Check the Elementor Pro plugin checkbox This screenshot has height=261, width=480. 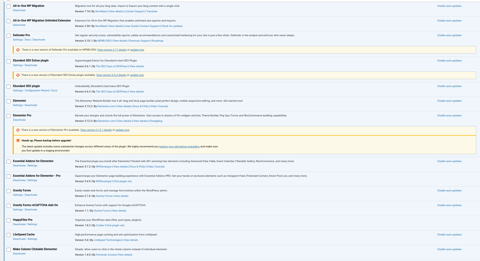(9, 116)
